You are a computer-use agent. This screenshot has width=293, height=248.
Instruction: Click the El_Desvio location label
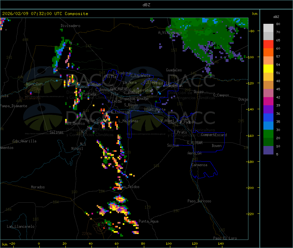click(x=76, y=124)
